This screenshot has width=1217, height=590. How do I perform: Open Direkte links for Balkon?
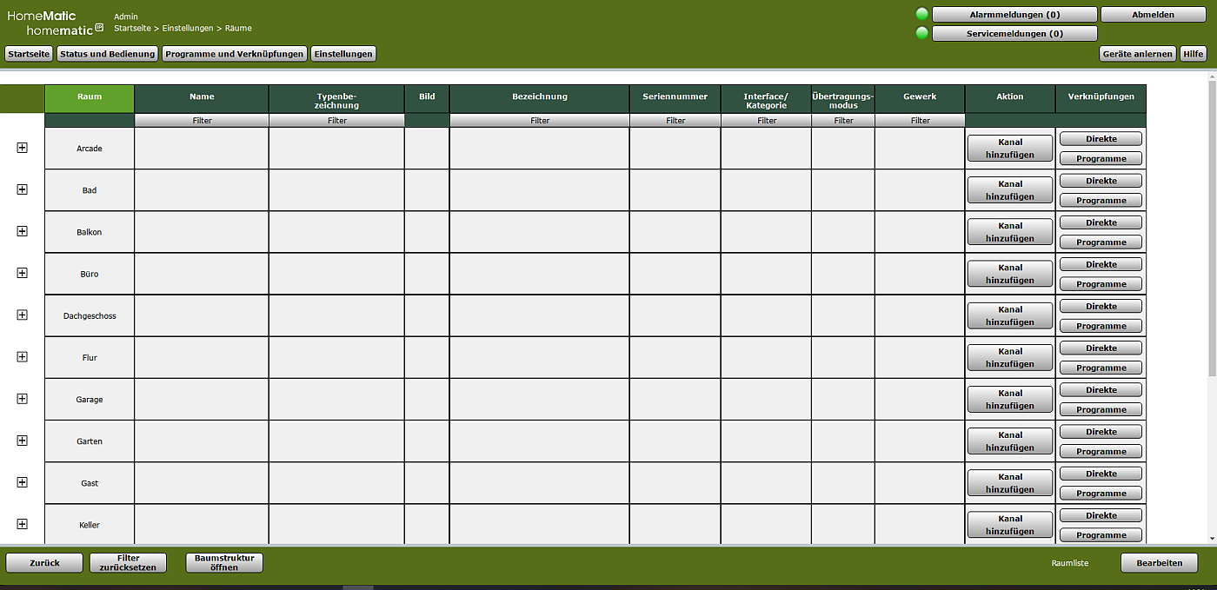1101,222
